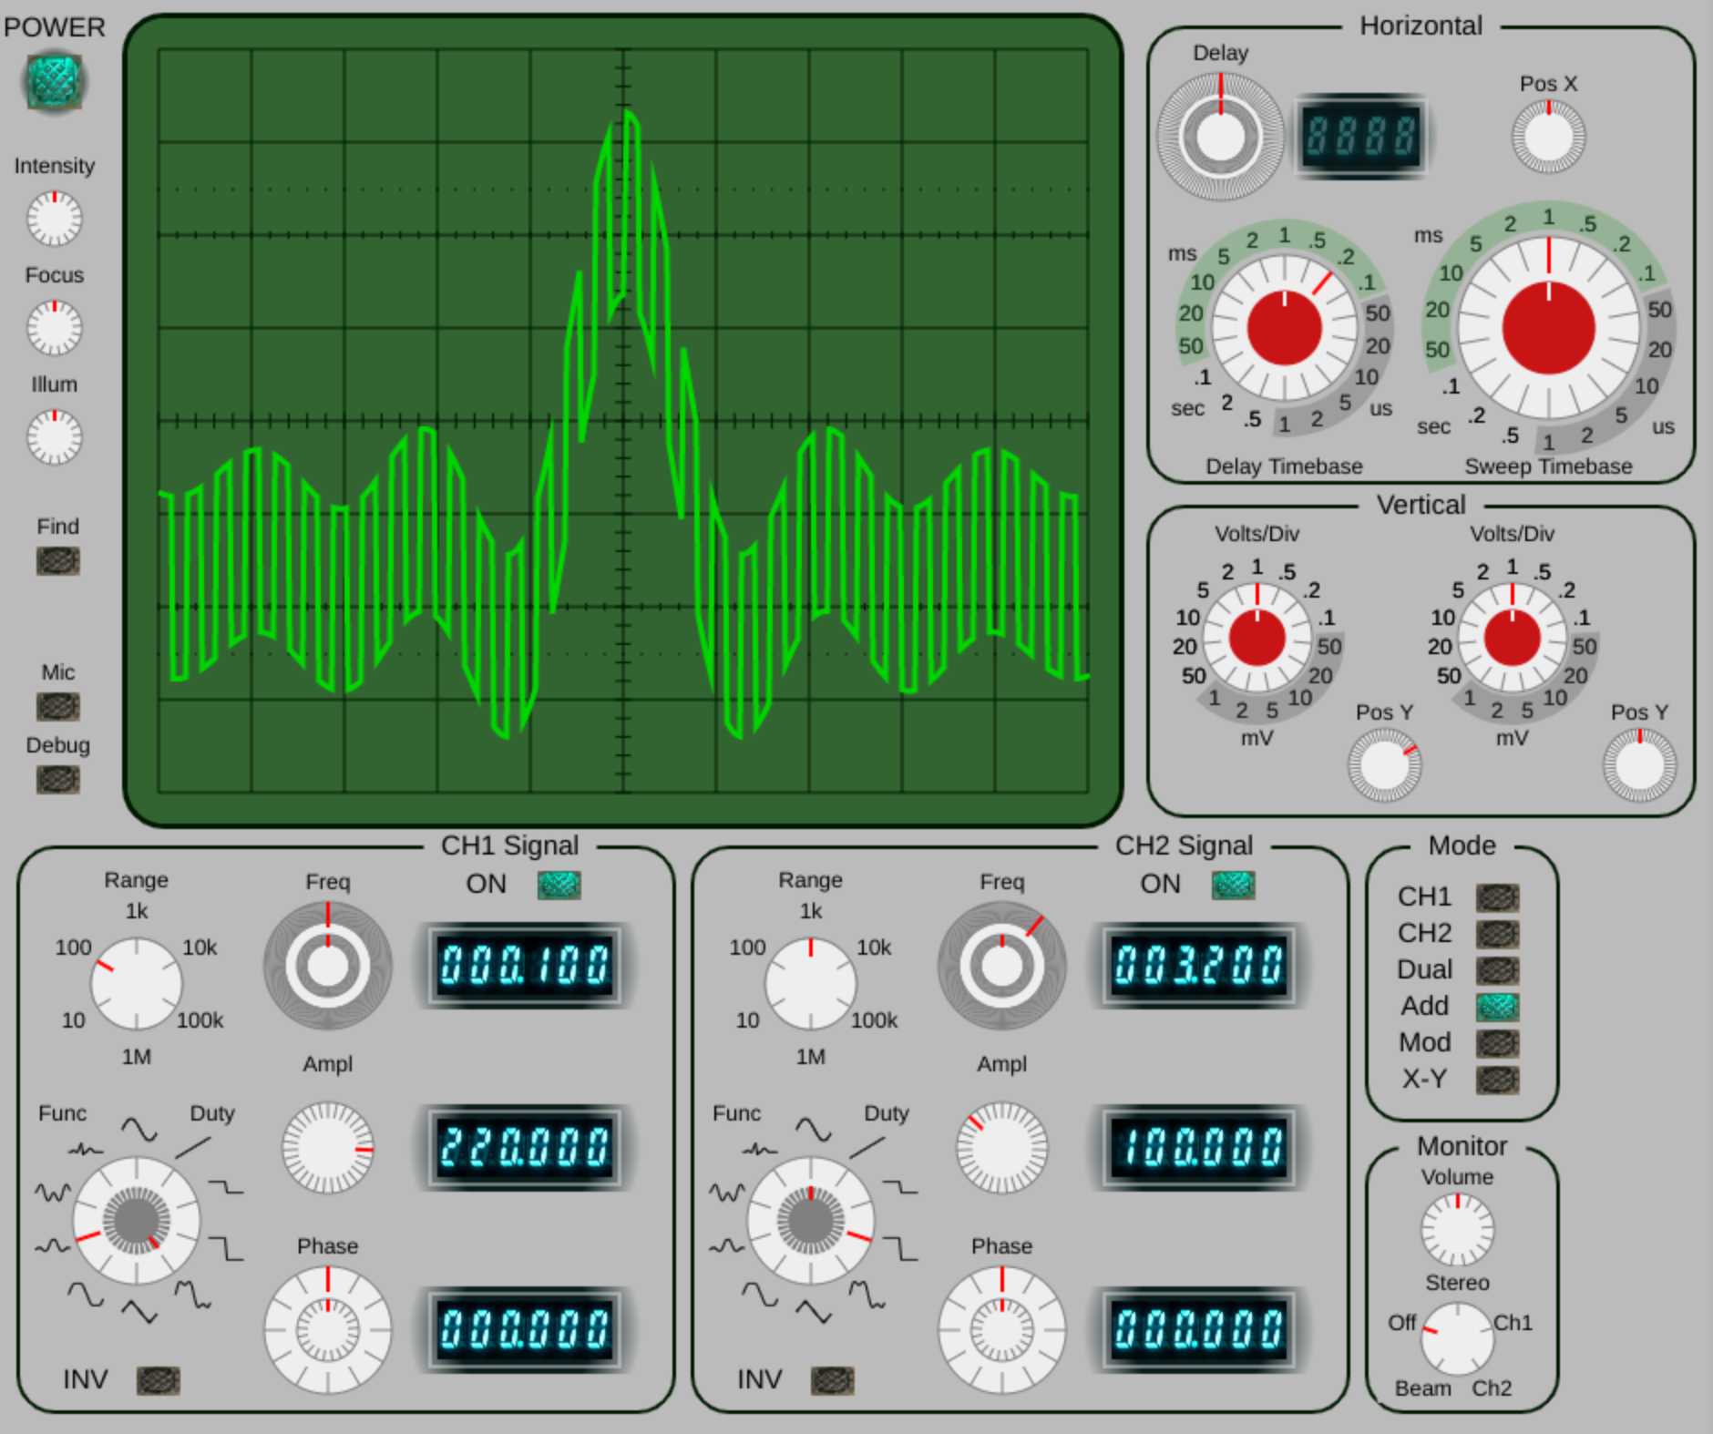
Task: Click the second Pos Y knob
Action: coord(1639,765)
